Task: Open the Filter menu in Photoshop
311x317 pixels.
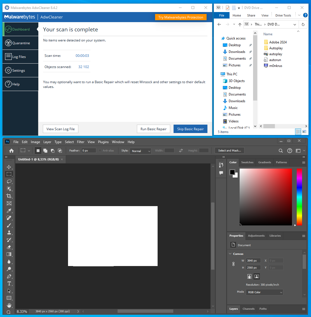Action: point(81,142)
